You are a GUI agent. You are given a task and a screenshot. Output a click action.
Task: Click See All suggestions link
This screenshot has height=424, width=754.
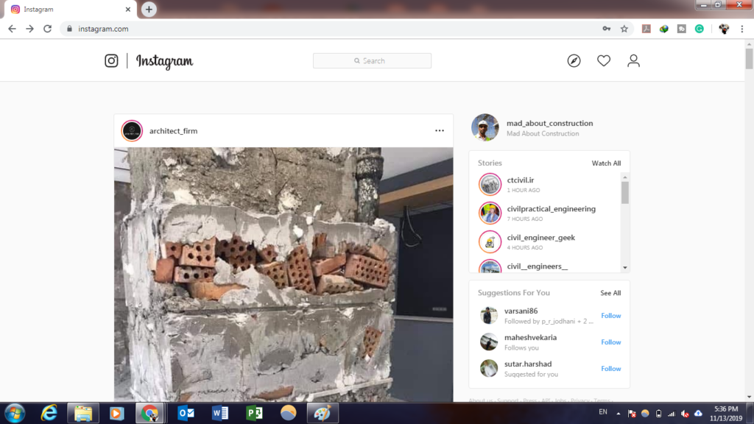point(610,293)
